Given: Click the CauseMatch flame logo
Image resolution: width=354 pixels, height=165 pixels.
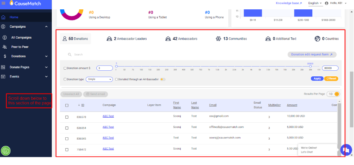Looking at the screenshot, I should click(x=11, y=3).
